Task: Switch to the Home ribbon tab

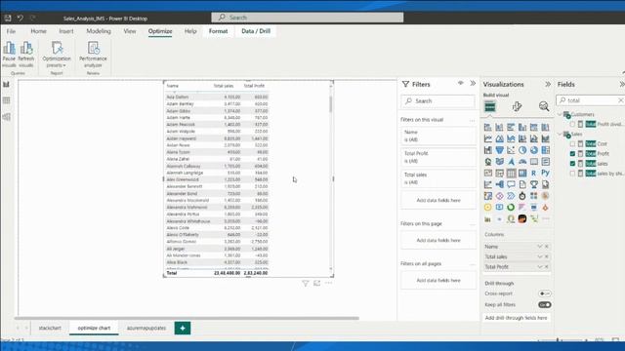Action: pyautogui.click(x=39, y=31)
